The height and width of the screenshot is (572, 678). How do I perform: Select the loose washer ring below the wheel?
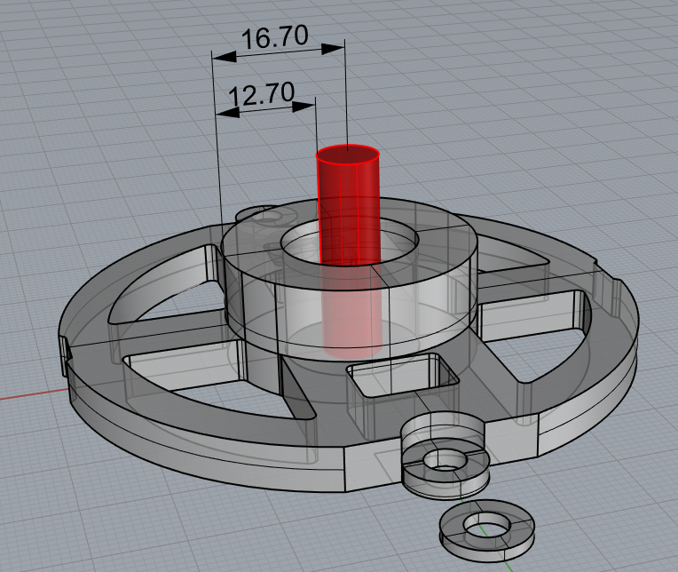487,530
